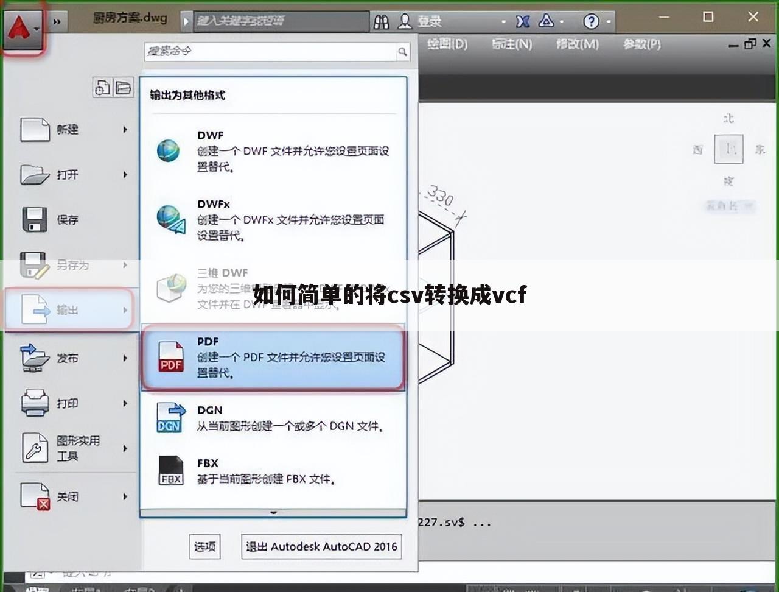Image resolution: width=779 pixels, height=592 pixels.
Task: Open the Help icon dropdown arrow
Action: point(608,23)
